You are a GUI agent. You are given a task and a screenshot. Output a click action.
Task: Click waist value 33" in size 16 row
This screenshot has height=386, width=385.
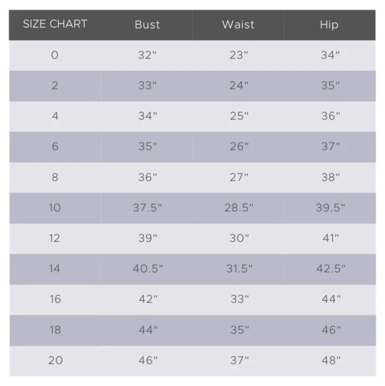tap(240, 299)
